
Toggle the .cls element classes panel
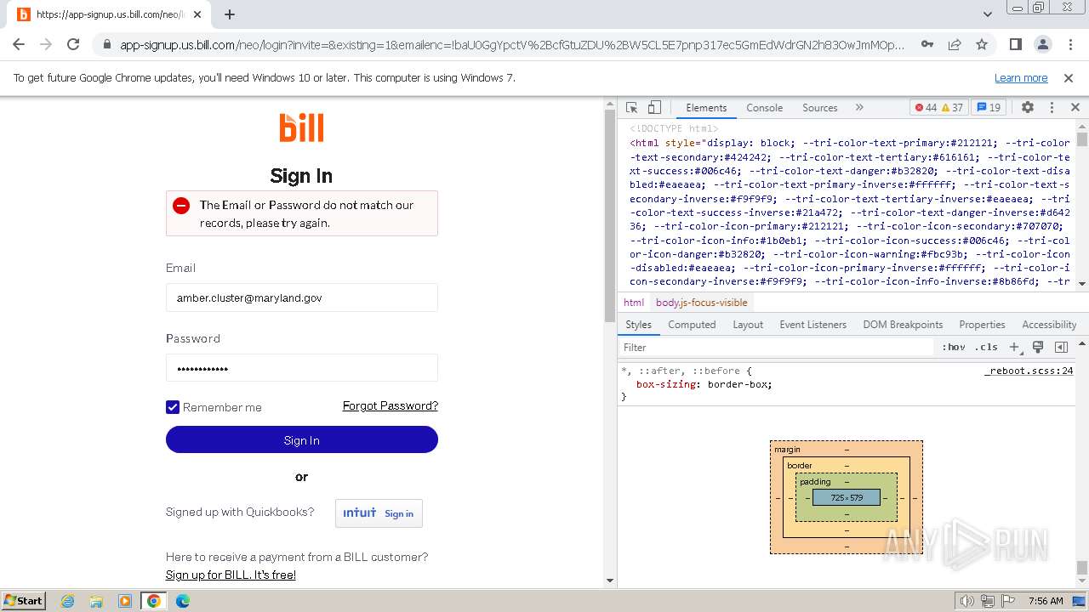click(x=986, y=347)
